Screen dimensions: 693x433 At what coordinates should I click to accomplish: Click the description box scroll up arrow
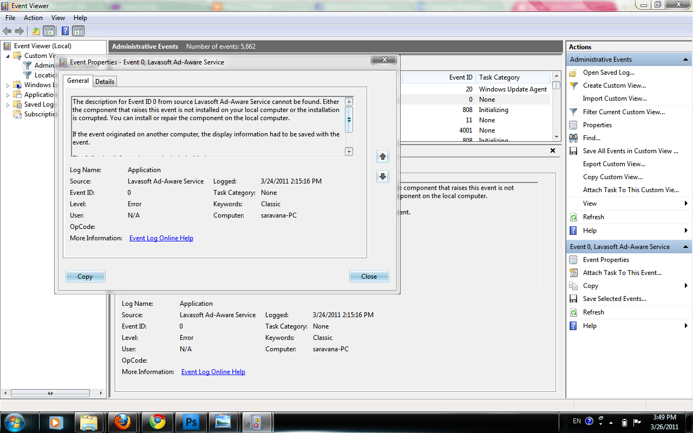[349, 101]
